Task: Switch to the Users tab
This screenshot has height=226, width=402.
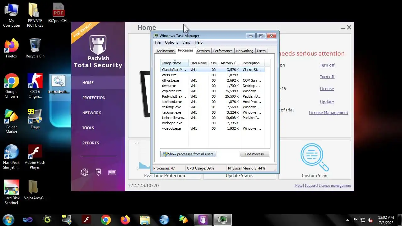Action: point(261,51)
